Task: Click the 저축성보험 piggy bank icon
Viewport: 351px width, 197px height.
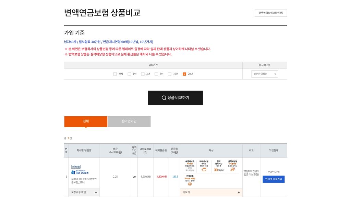Action: coord(204,169)
